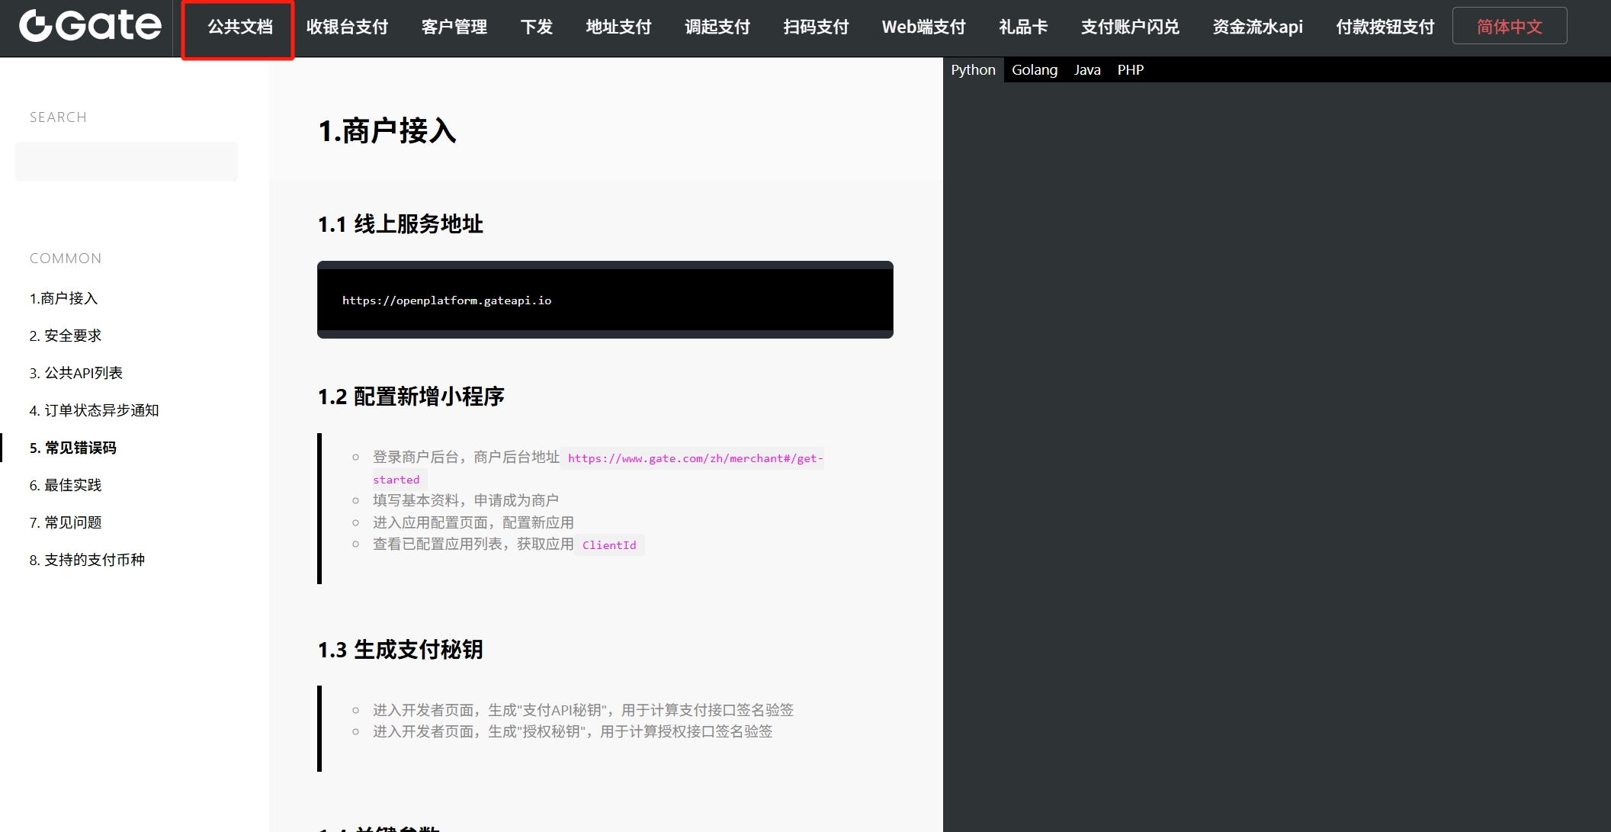Image resolution: width=1611 pixels, height=832 pixels.
Task: Open the merchant backend URL link
Action: click(694, 458)
